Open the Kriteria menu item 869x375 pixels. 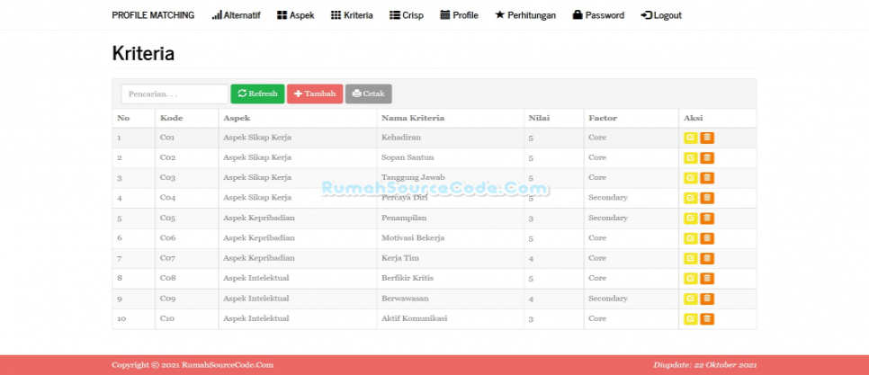coord(352,15)
